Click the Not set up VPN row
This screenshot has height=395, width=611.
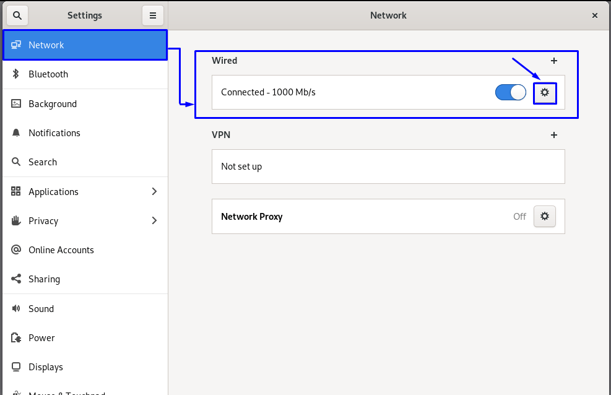click(388, 166)
